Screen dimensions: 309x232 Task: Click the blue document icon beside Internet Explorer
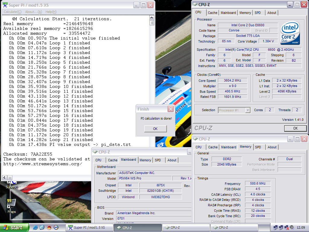click(x=42, y=227)
